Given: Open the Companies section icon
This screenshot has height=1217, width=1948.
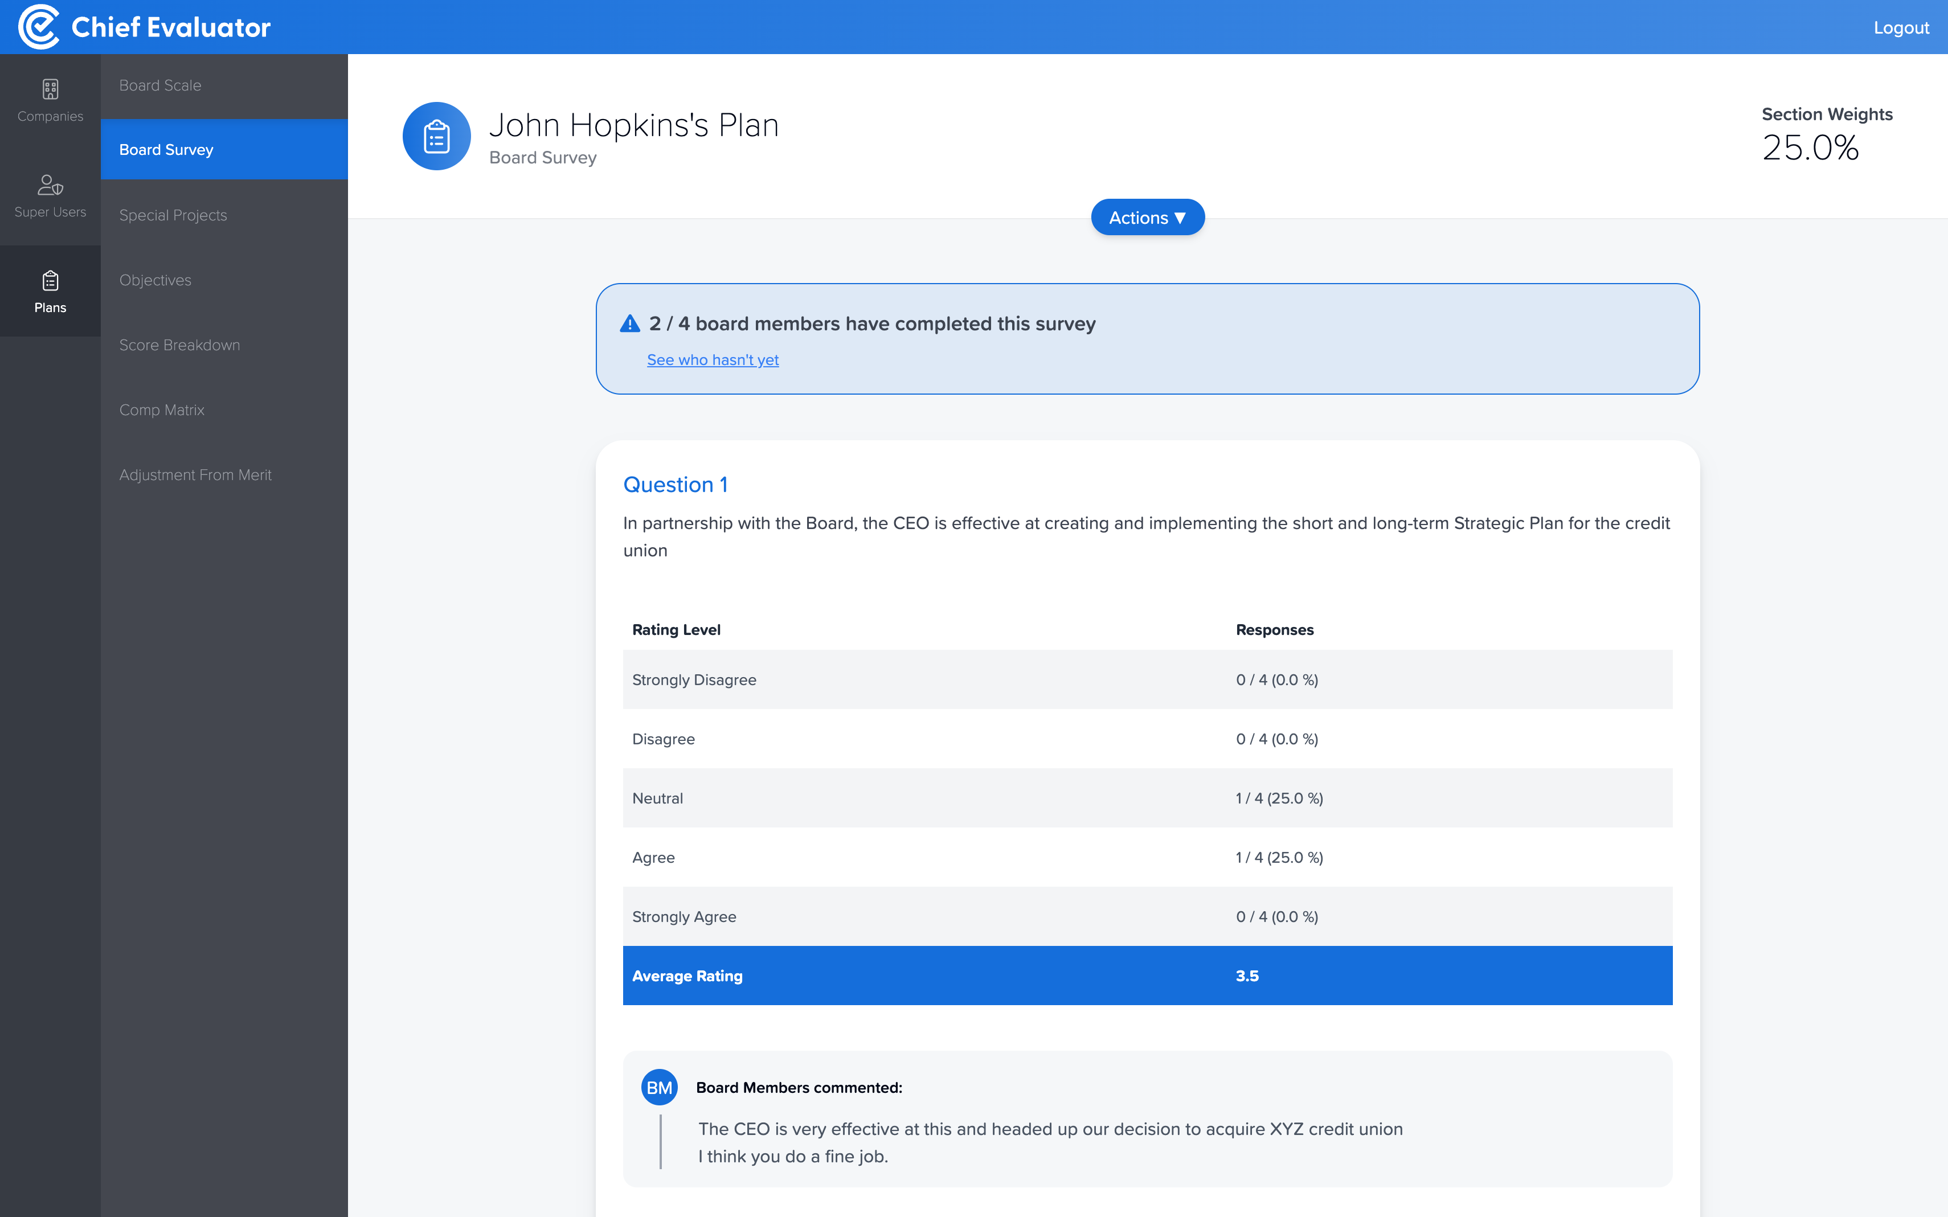Looking at the screenshot, I should pyautogui.click(x=50, y=89).
